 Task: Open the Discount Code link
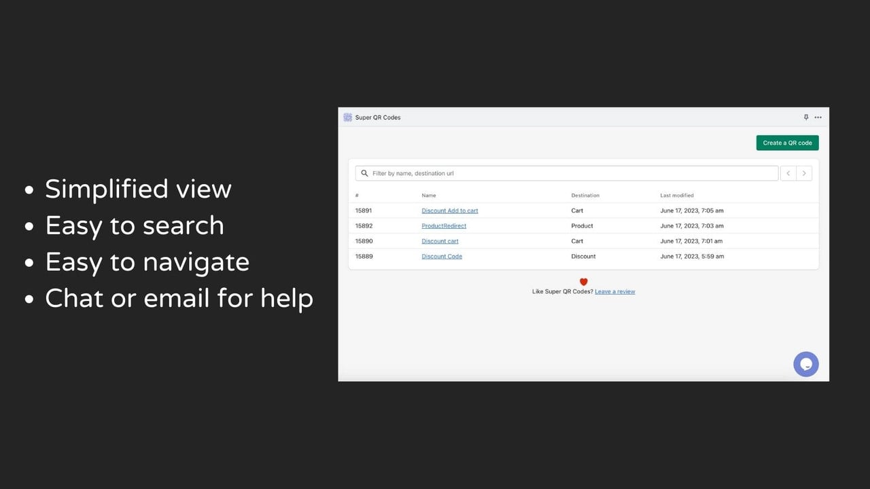[x=442, y=256]
